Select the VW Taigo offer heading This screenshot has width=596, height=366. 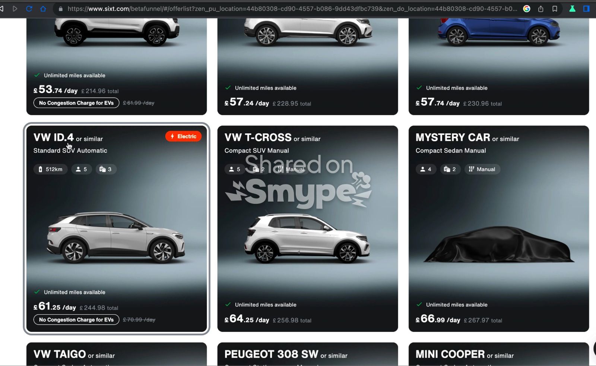click(60, 354)
